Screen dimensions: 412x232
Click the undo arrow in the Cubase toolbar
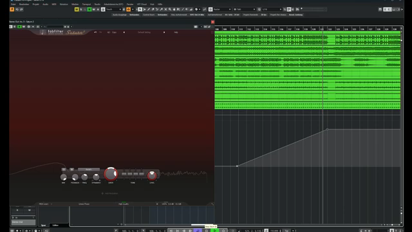point(17,10)
